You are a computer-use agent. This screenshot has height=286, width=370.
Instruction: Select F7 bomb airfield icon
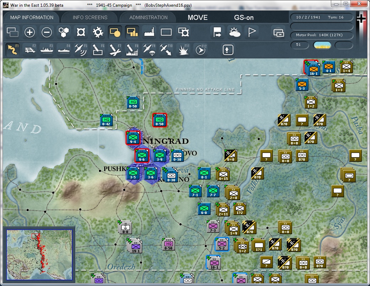click(x=115, y=49)
